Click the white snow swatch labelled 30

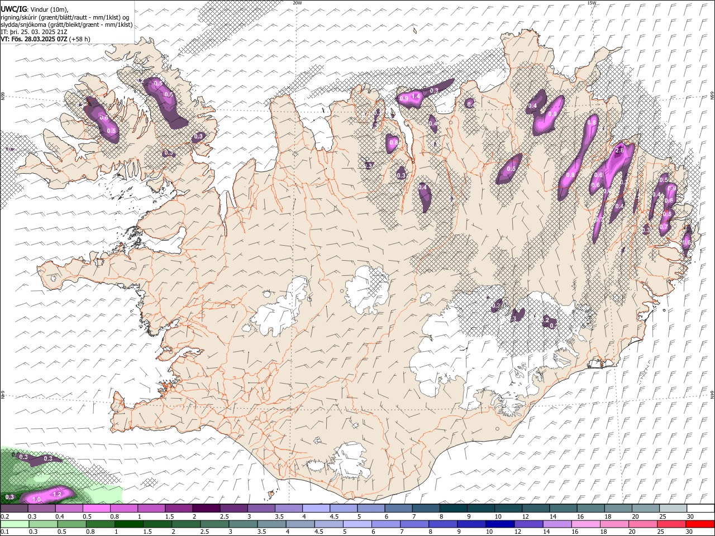coord(700,509)
